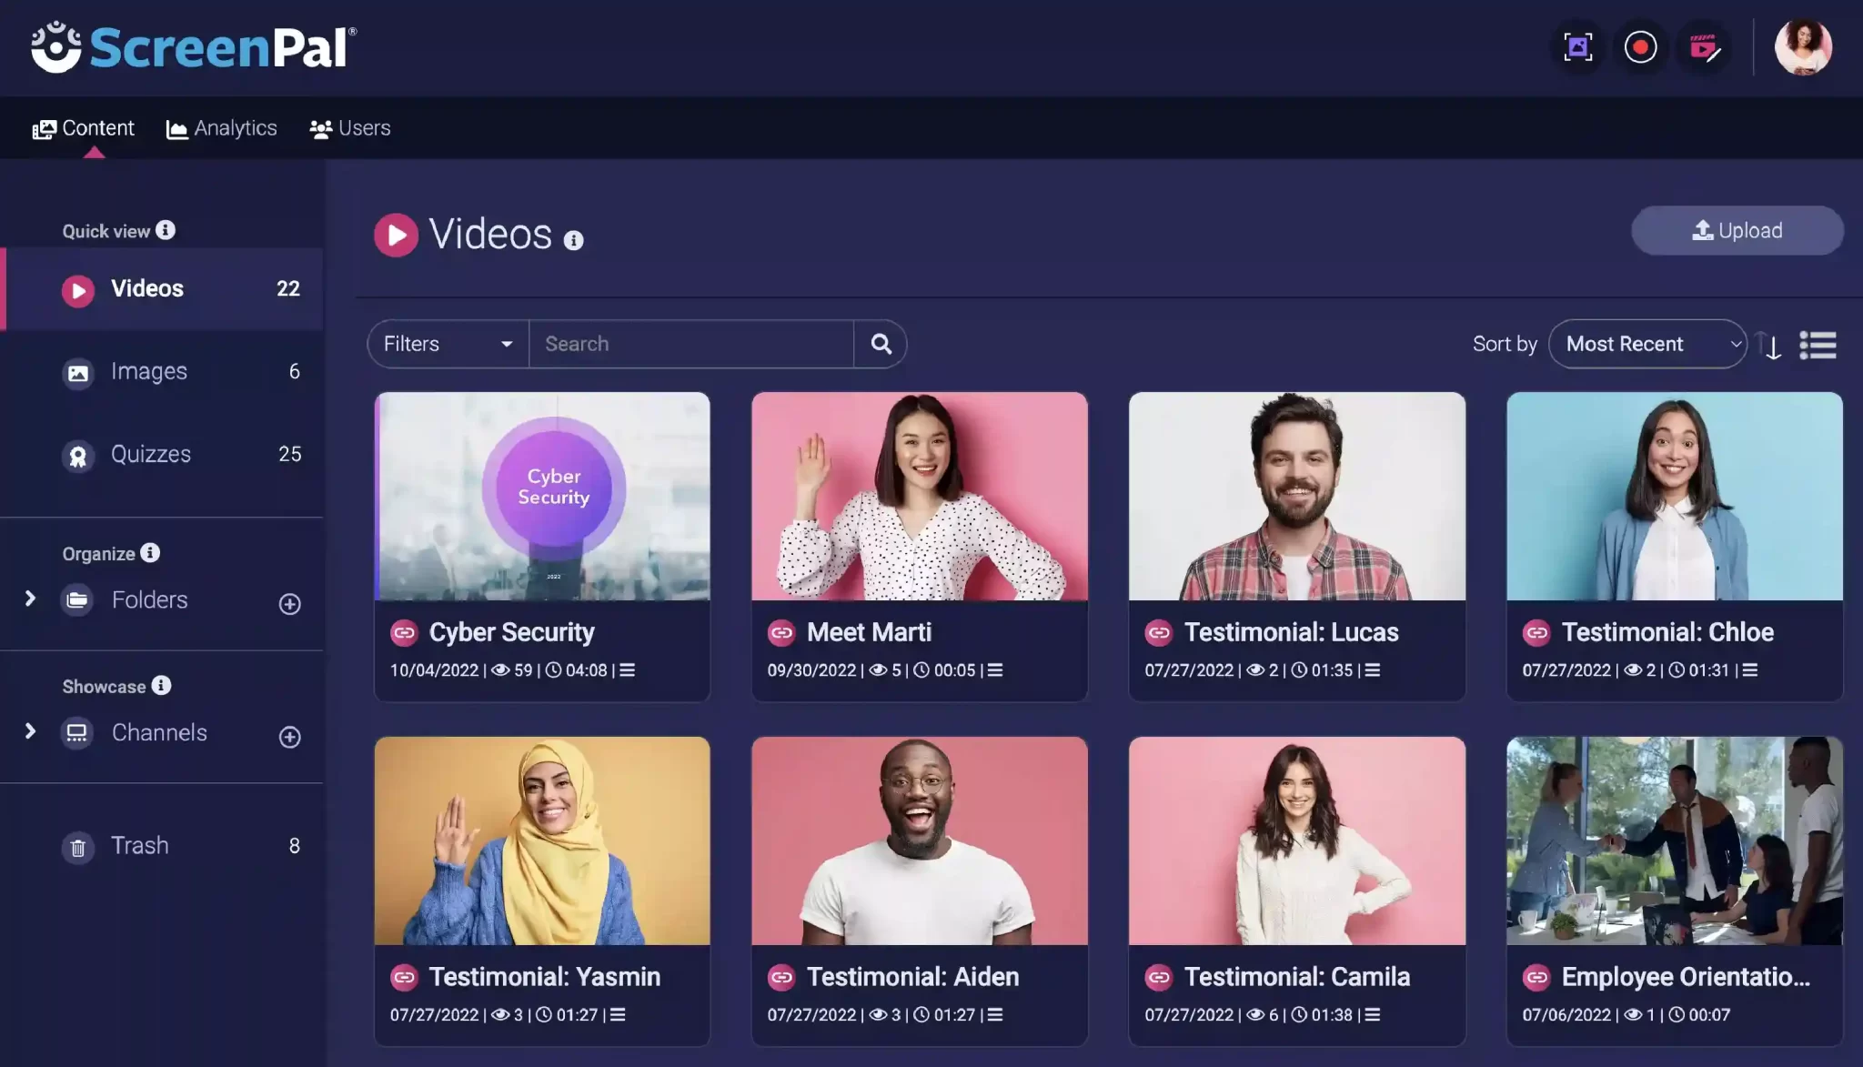Click the user profile avatar icon
Image resolution: width=1863 pixels, height=1067 pixels.
[1804, 45]
